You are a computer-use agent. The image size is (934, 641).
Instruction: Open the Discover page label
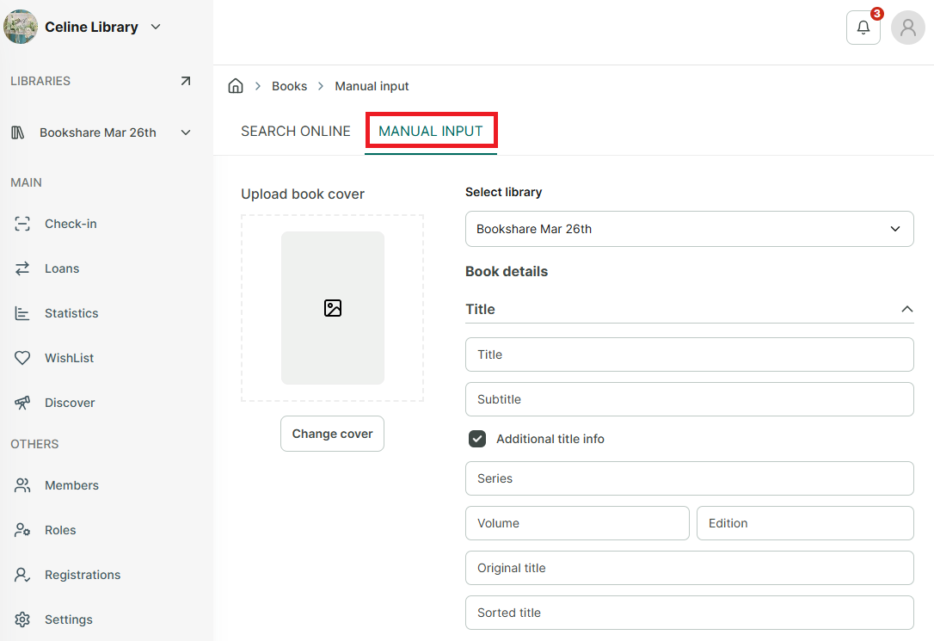click(x=70, y=403)
